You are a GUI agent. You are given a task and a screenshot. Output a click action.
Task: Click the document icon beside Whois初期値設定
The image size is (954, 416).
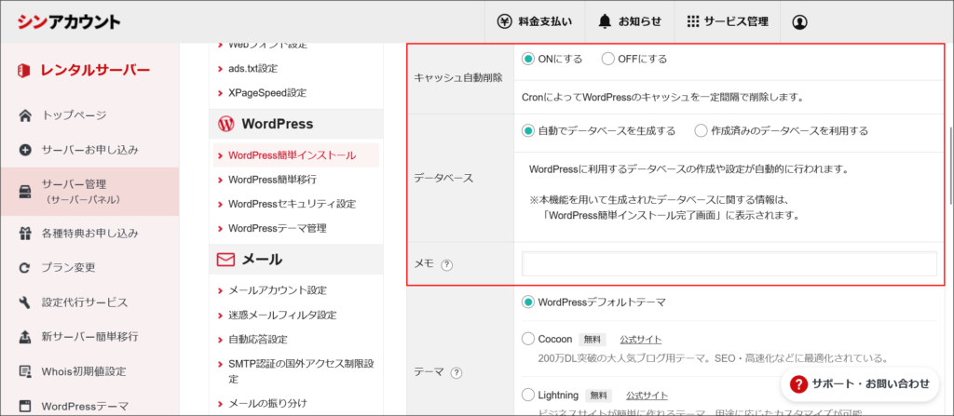(25, 371)
